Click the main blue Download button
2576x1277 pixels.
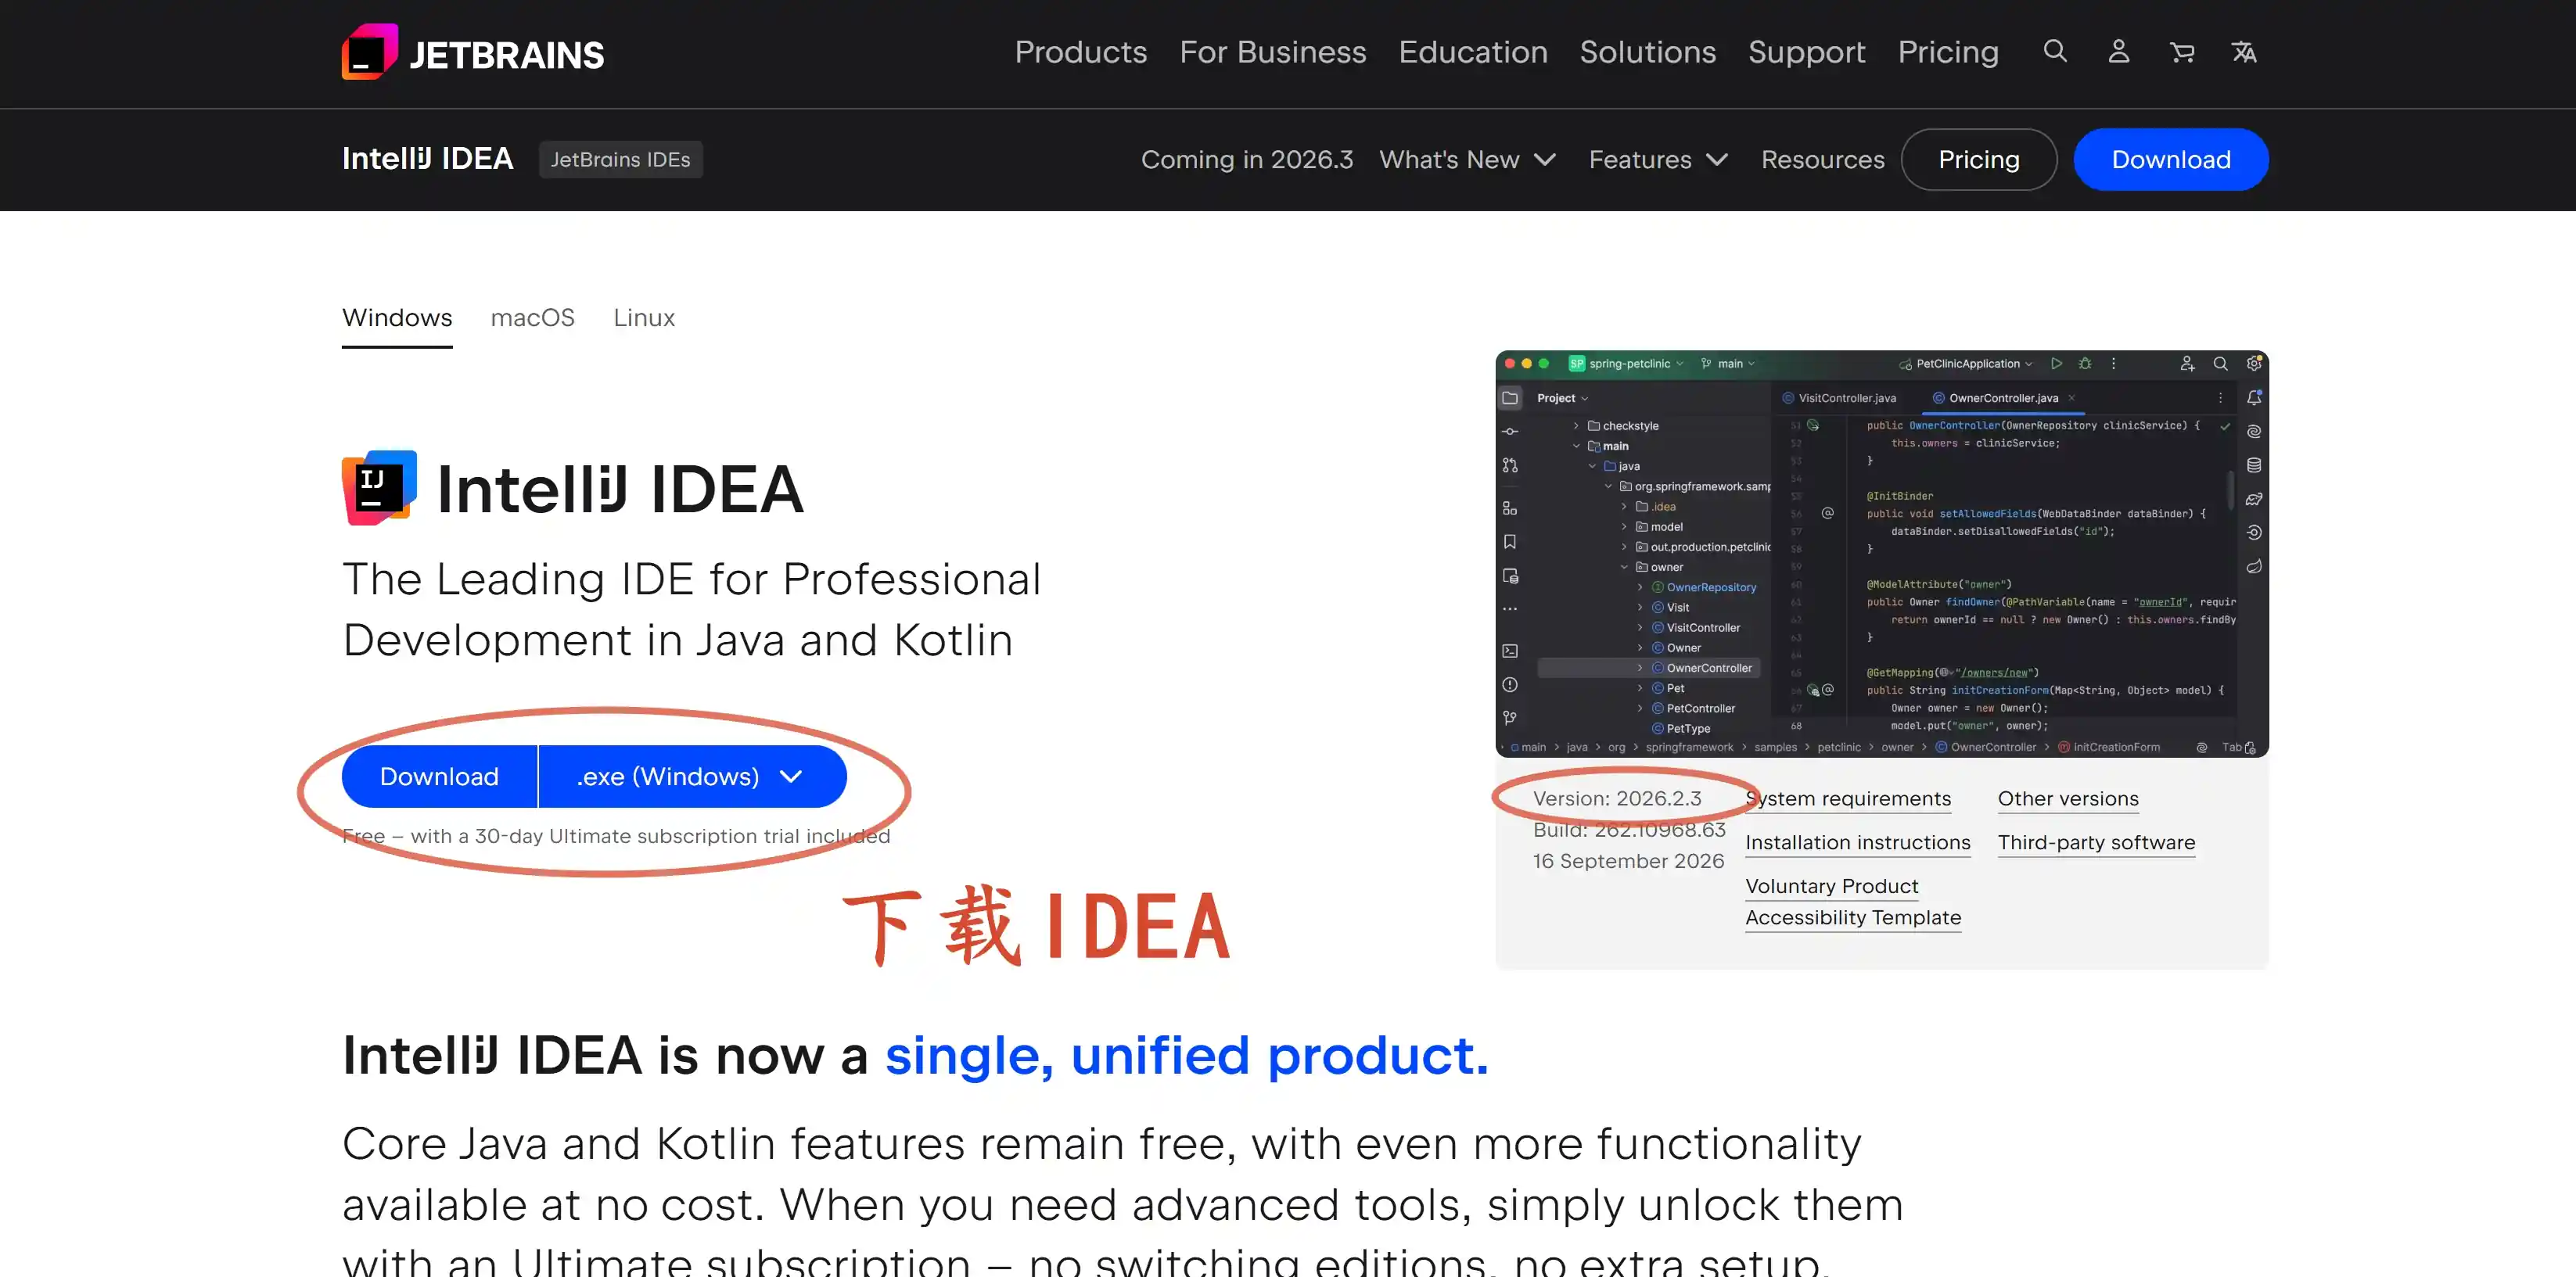[439, 777]
